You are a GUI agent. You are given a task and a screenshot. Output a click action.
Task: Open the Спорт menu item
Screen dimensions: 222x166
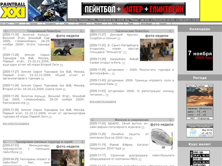(x=16, y=23)
